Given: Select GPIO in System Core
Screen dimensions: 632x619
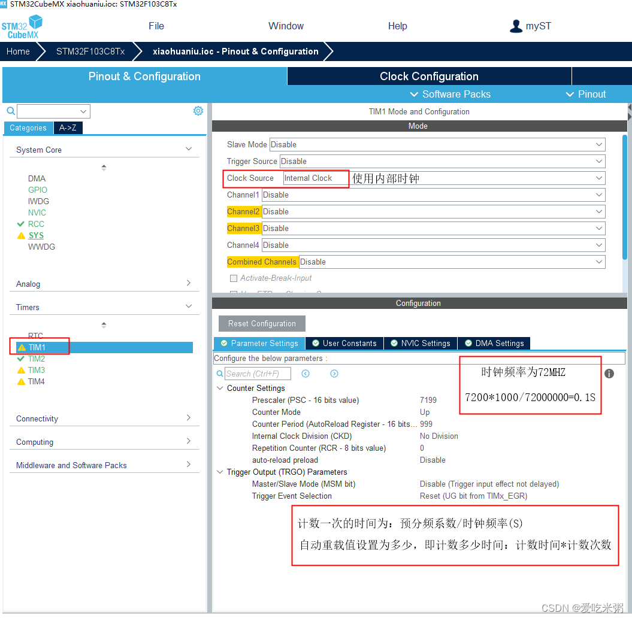Looking at the screenshot, I should [38, 190].
